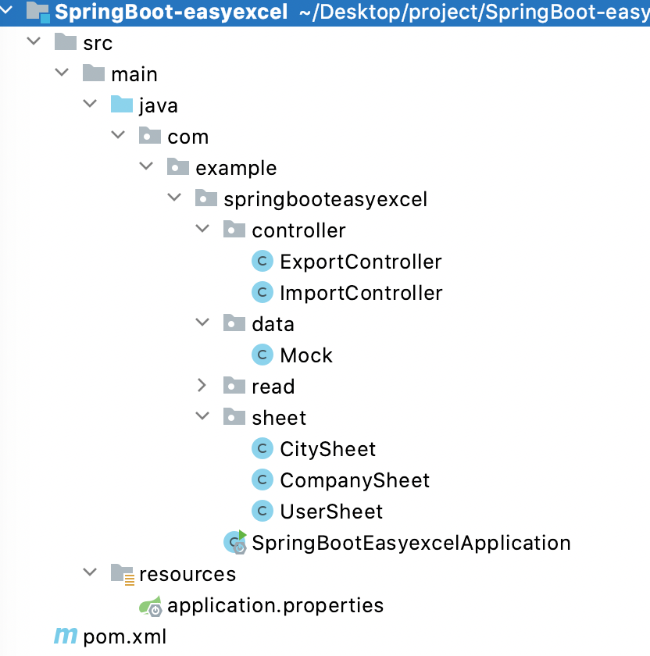Select the read package label
The width and height of the screenshot is (650, 656).
(273, 387)
